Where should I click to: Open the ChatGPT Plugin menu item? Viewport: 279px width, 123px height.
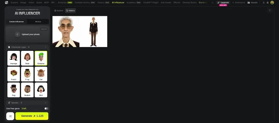click(151, 2)
